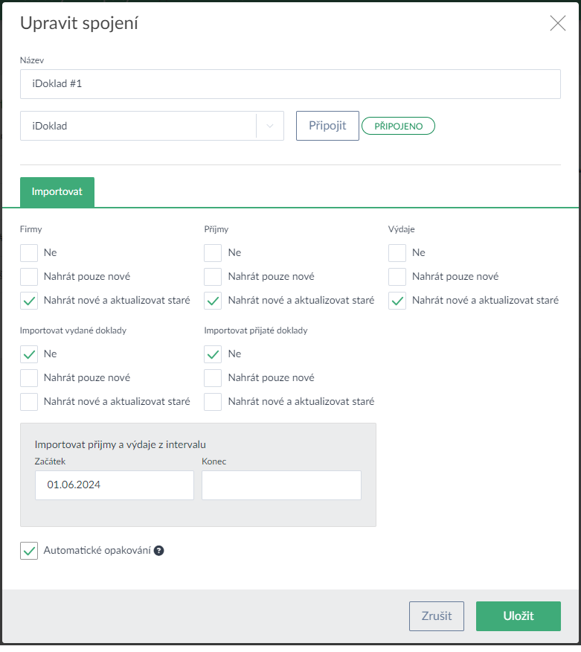Click the Začátek date field
Image resolution: width=581 pixels, height=652 pixels.
(114, 485)
